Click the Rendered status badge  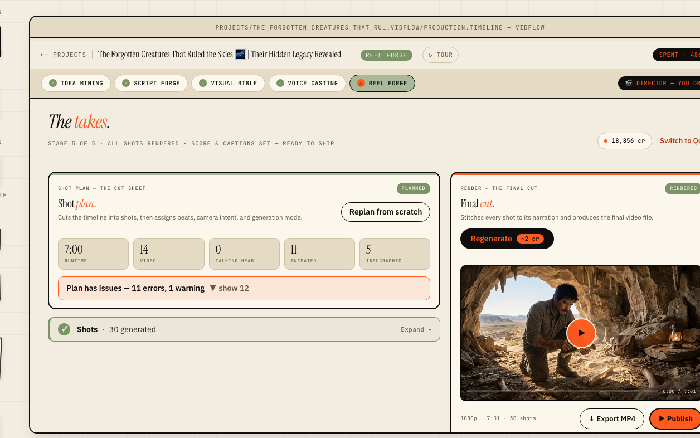[x=683, y=188]
